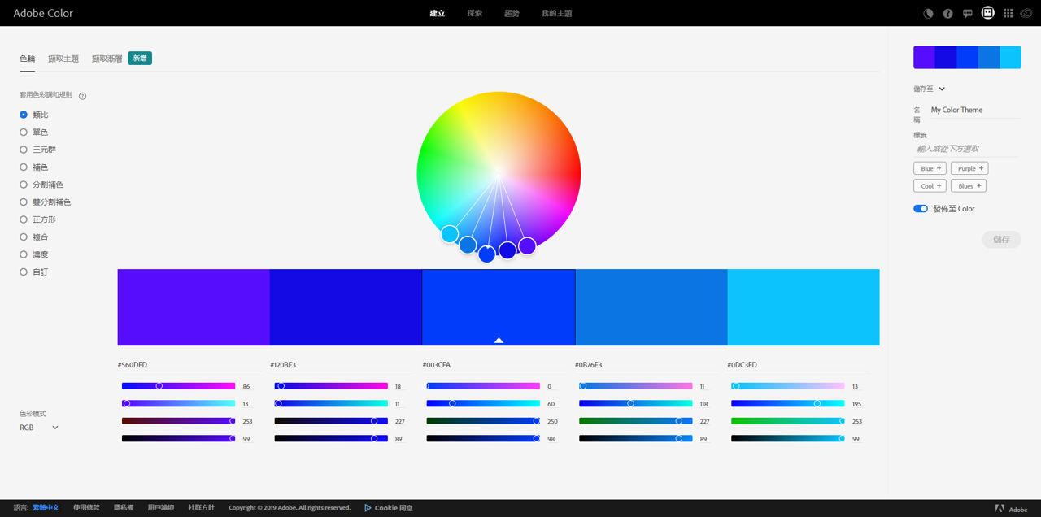The width and height of the screenshot is (1041, 517).
Task: Select the cyan #0DC3FD color swatch
Action: [x=804, y=307]
